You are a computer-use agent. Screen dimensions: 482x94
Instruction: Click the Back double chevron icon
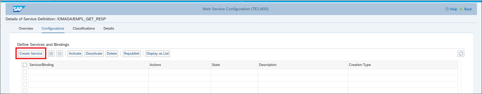(x=461, y=9)
